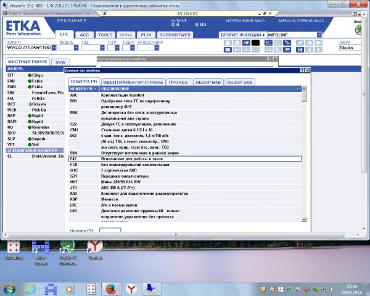
Task: Open the ПРОЧЕЕ tab
Action: point(179,82)
